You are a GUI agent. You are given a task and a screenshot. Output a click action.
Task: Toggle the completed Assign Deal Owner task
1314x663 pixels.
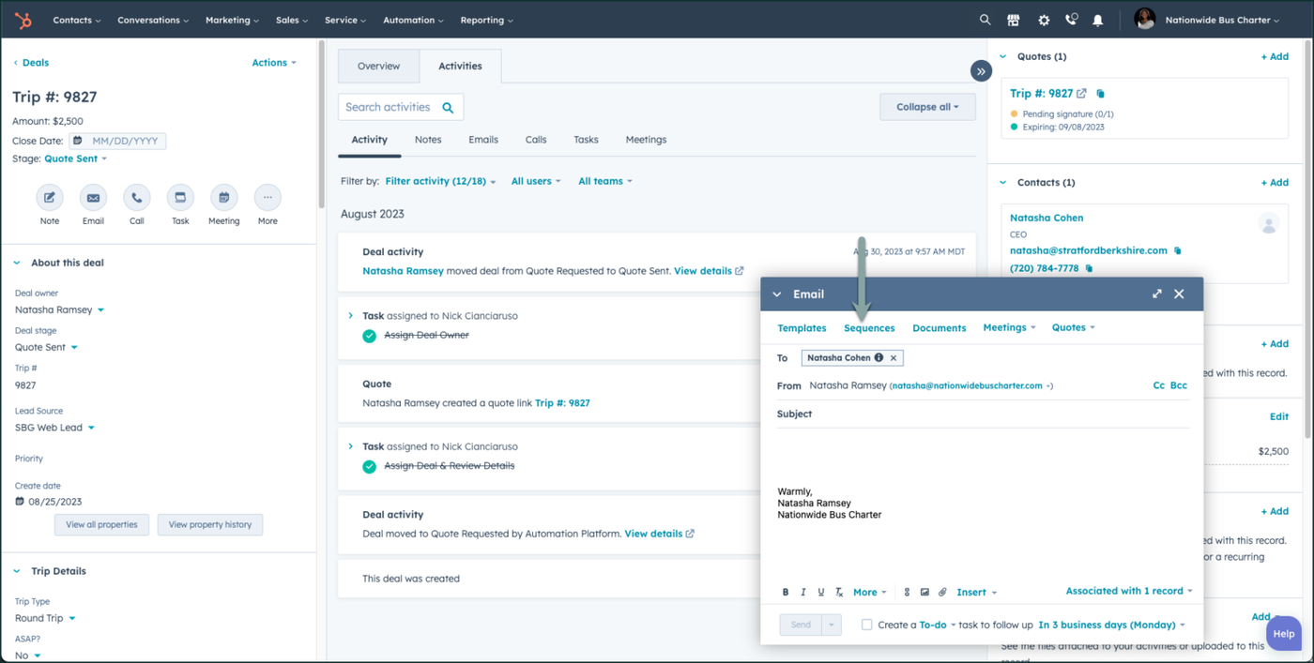(370, 336)
